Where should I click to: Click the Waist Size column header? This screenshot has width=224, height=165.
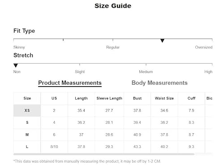tap(164, 98)
